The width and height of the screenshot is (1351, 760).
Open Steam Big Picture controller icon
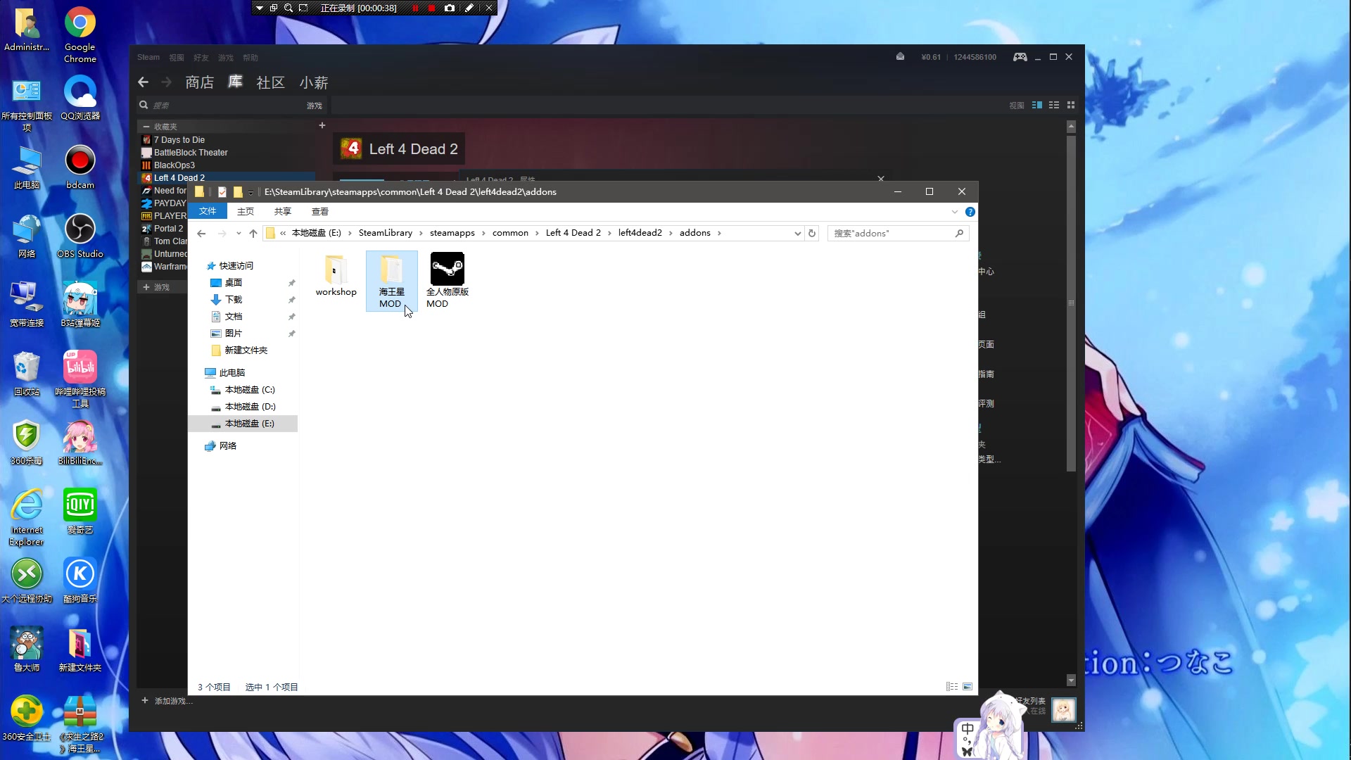tap(1020, 57)
